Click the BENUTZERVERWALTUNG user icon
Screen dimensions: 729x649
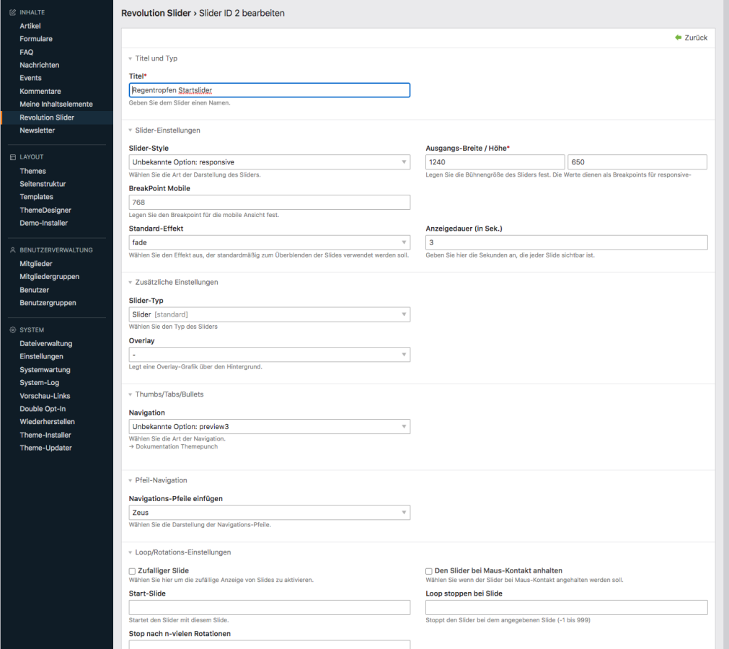[12, 250]
